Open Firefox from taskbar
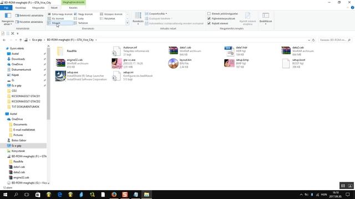The height and width of the screenshot is (199, 355). tap(114, 195)
